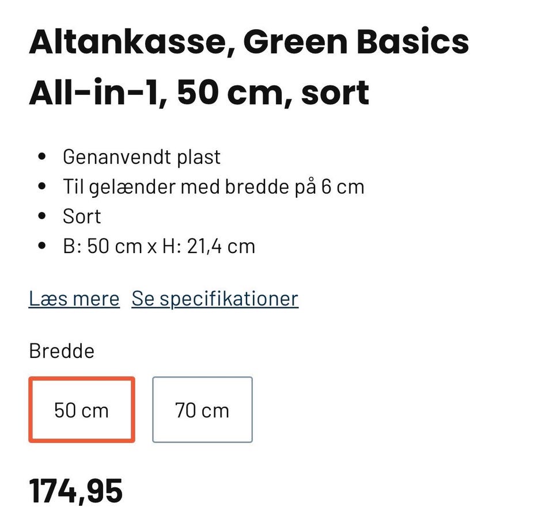553x519 pixels.
Task: Open the "Læs mere" link
Action: pos(74,299)
